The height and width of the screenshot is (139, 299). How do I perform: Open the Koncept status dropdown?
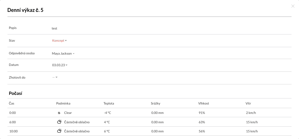click(59, 41)
